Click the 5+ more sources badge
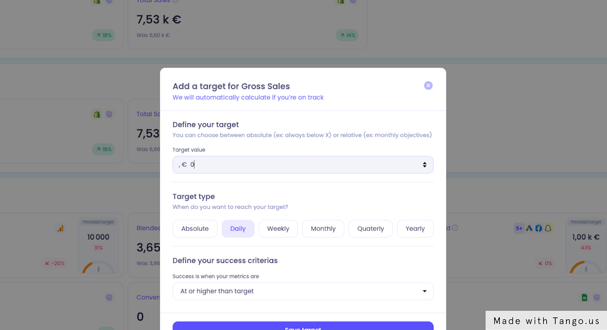607x330 pixels. click(519, 228)
